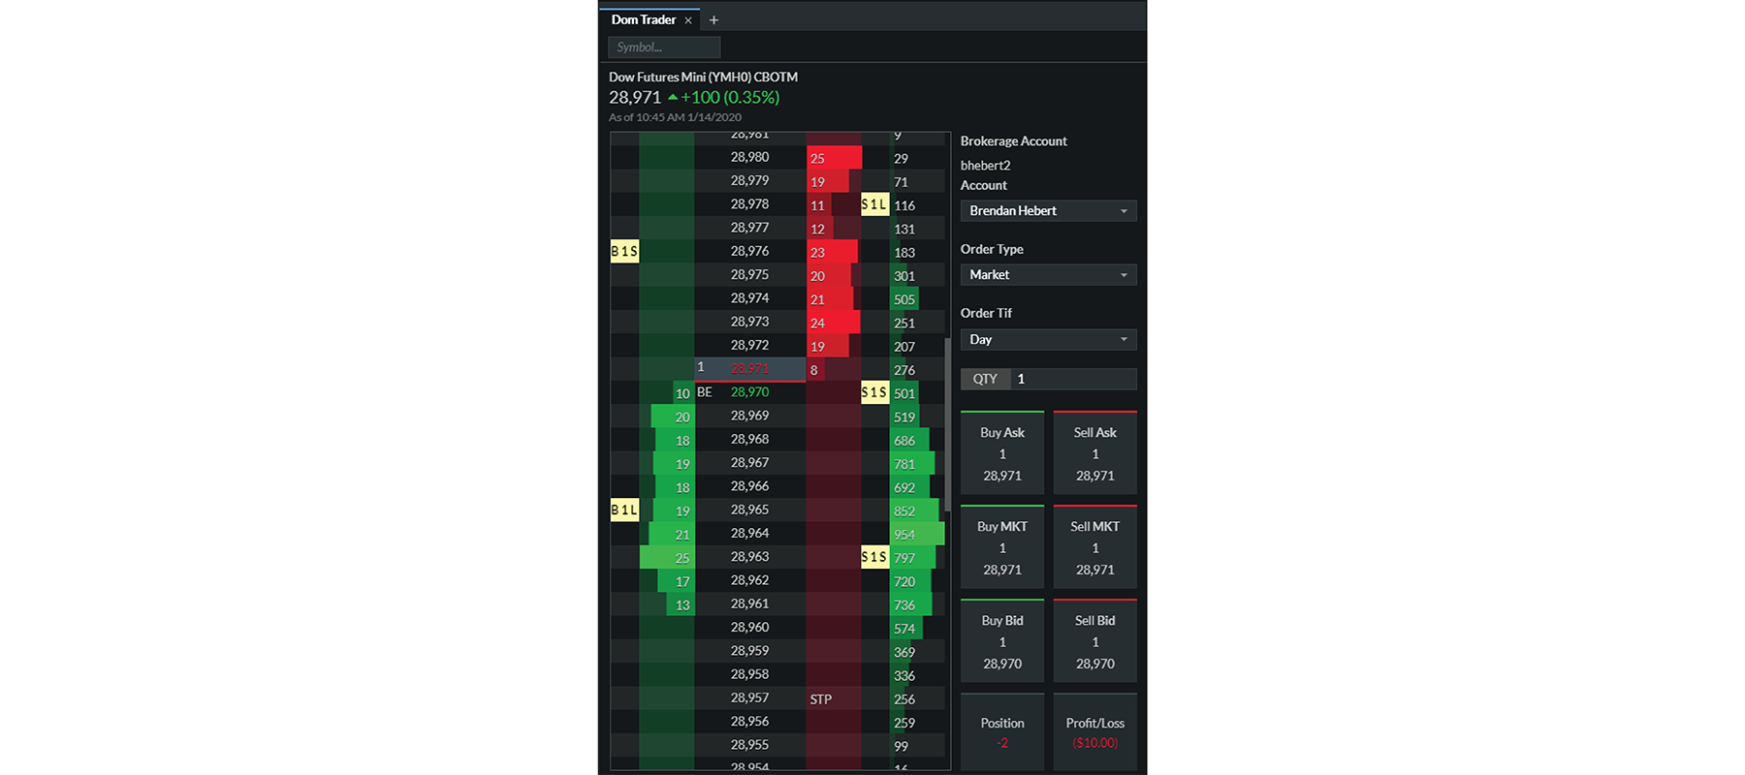This screenshot has height=775, width=1745.
Task: Open the Brendan Hebert account dropdown
Action: [1048, 211]
